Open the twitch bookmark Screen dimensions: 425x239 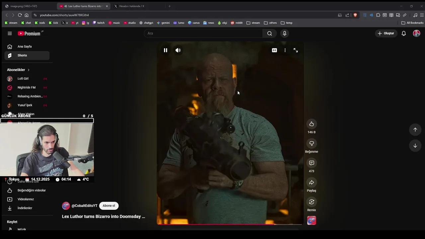pyautogui.click(x=99, y=23)
